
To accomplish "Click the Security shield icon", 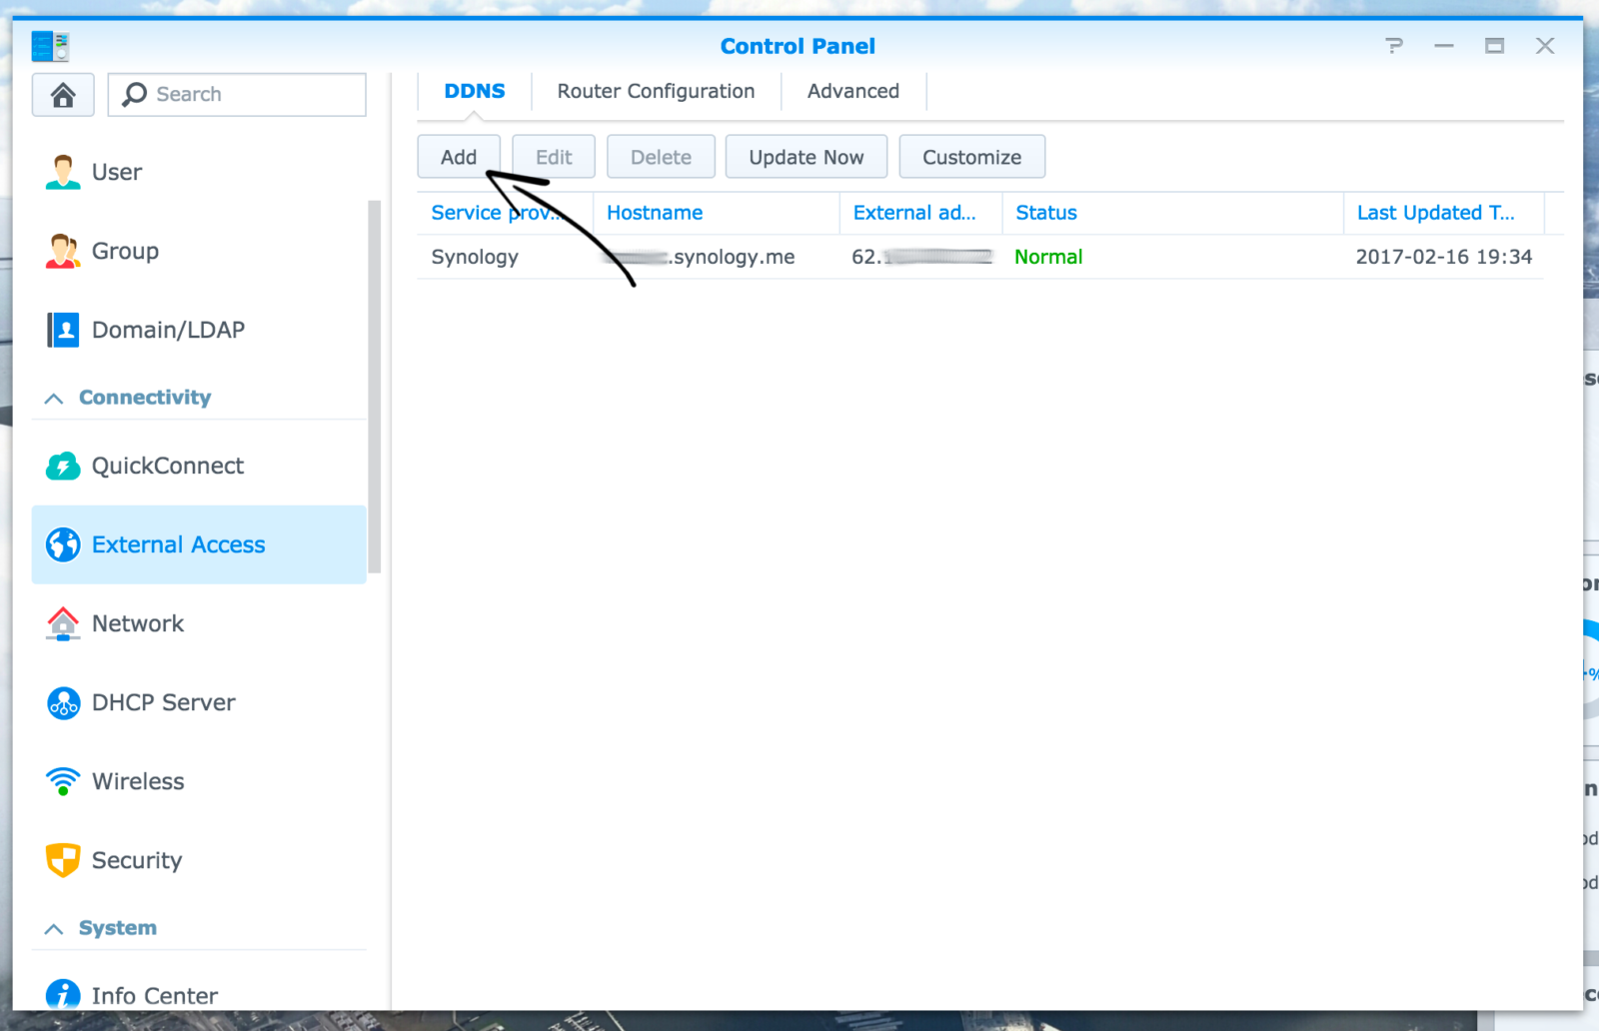I will coord(63,860).
